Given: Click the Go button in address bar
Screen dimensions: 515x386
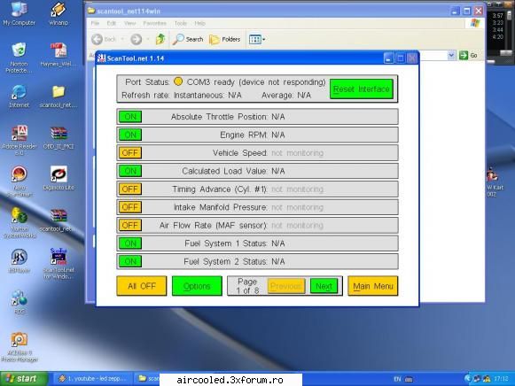Looking at the screenshot, I should tap(468, 55).
